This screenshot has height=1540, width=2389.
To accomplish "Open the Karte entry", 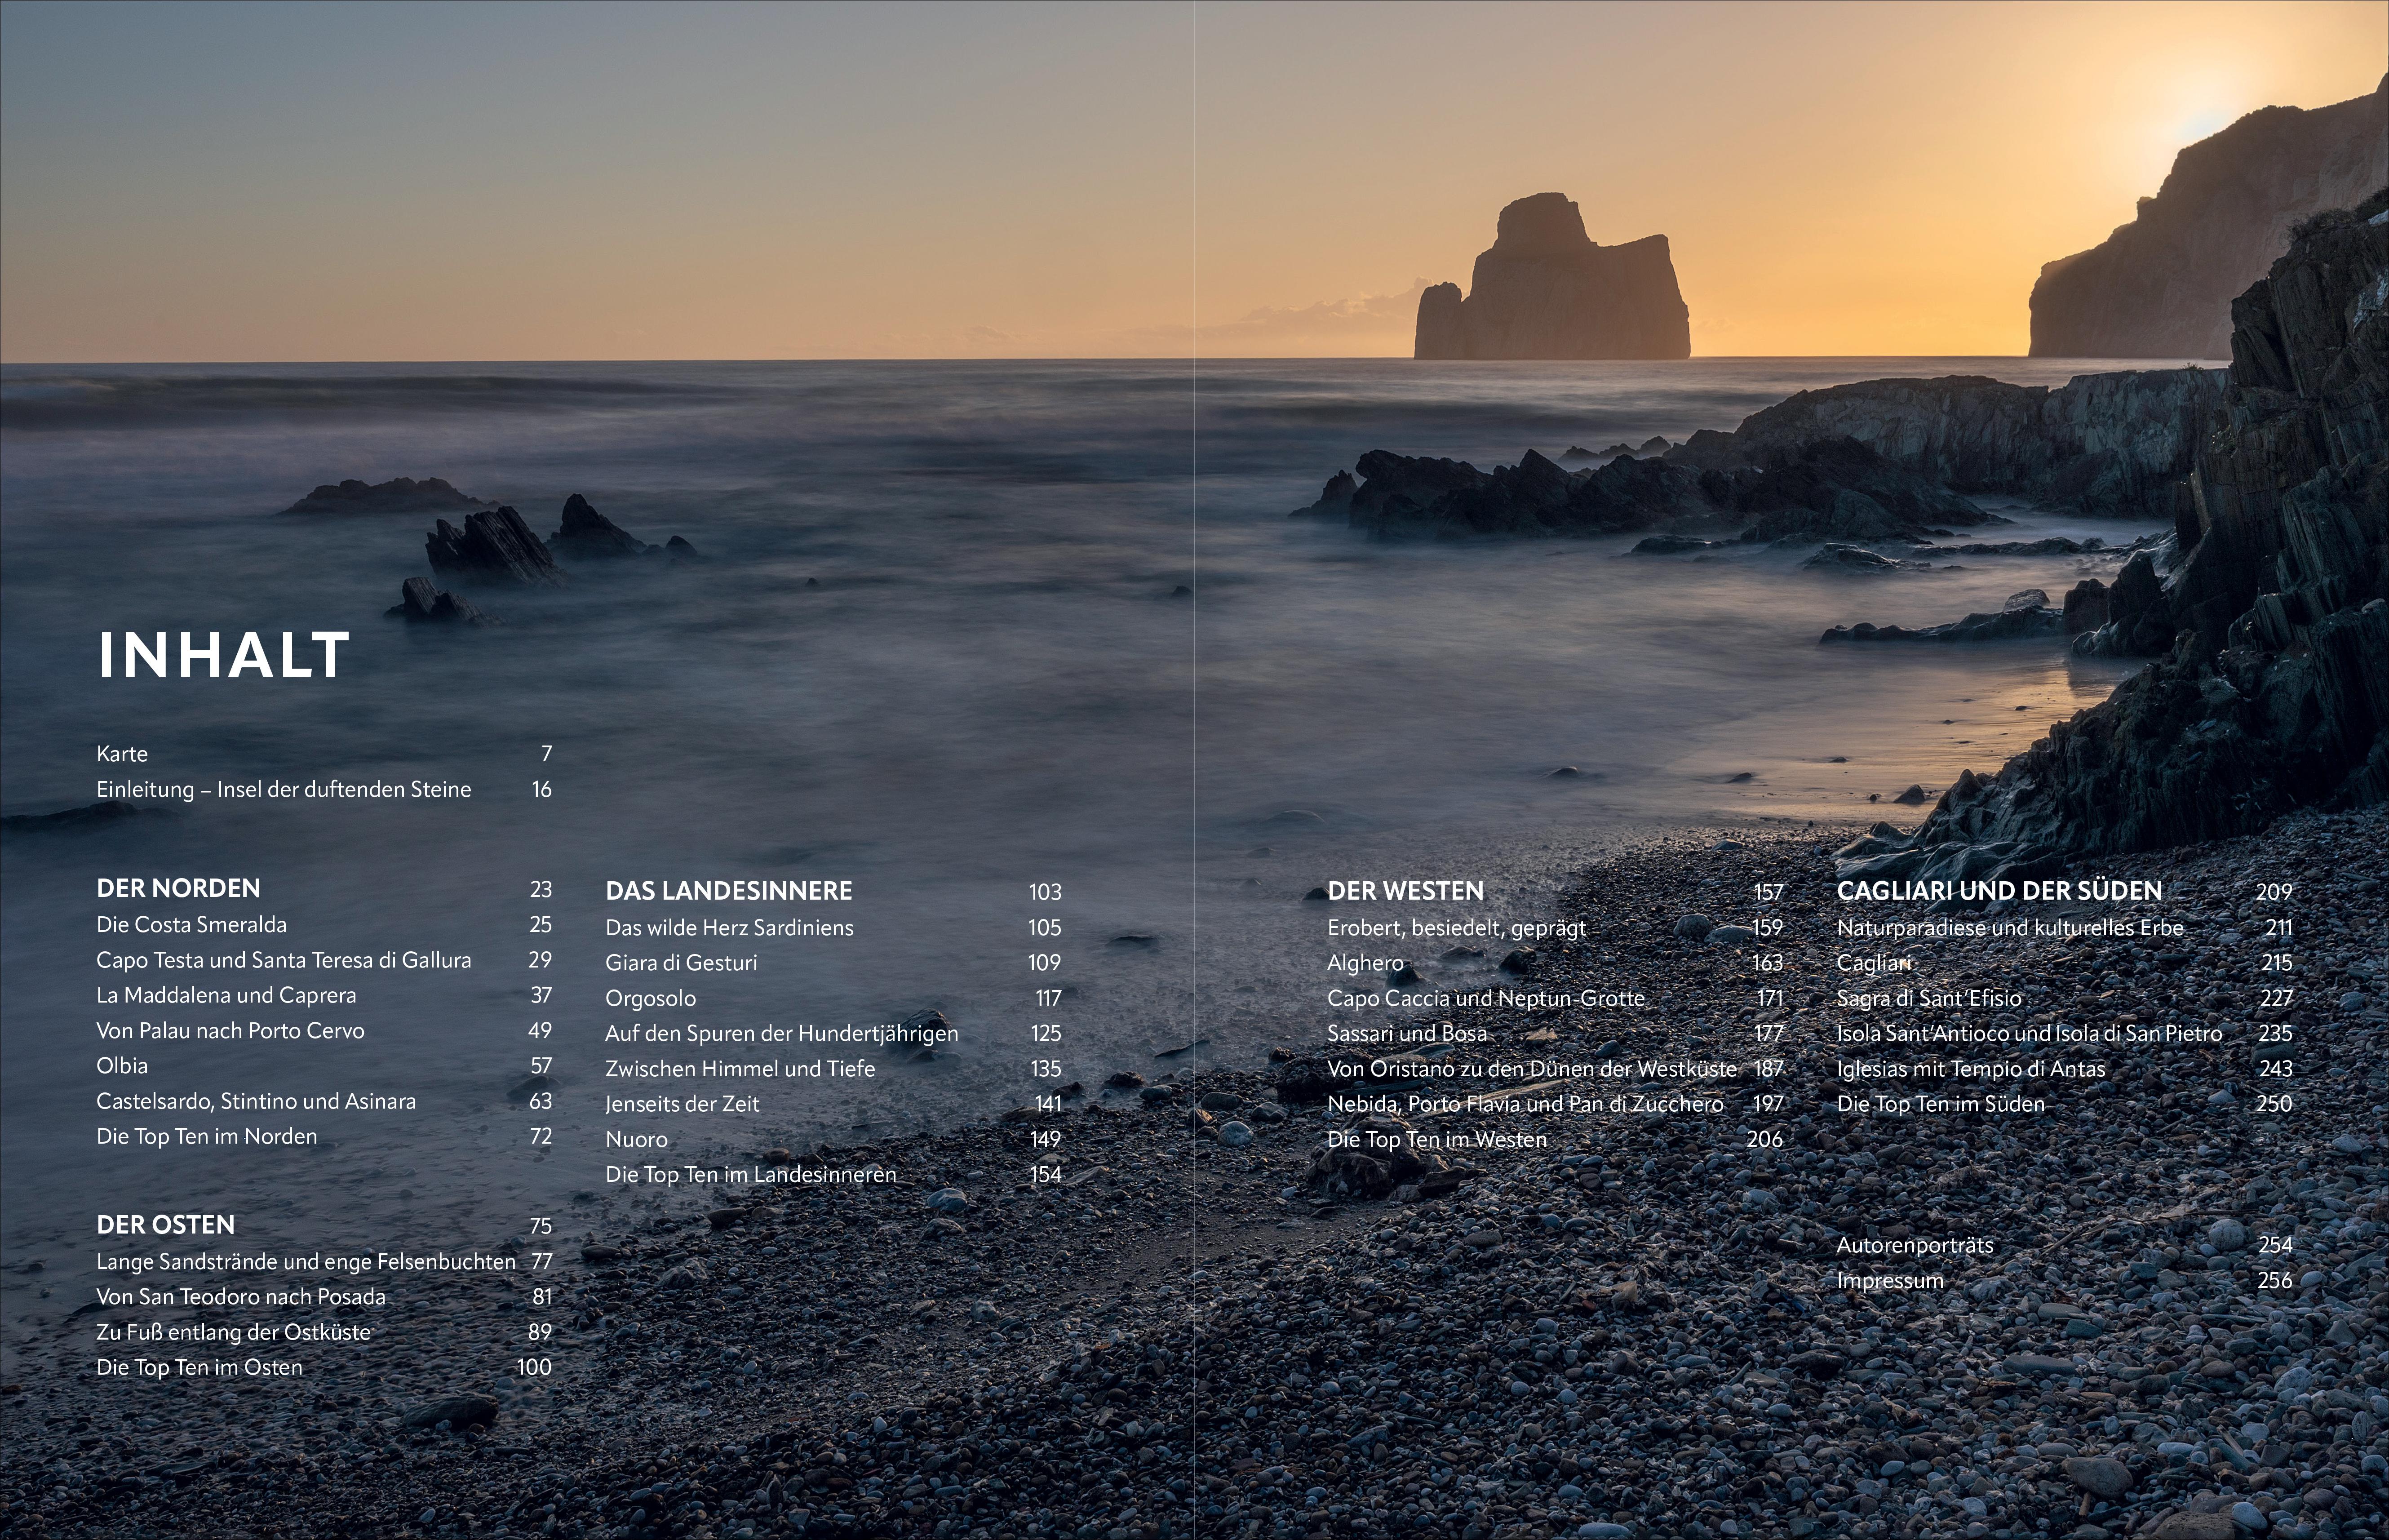I will point(122,754).
